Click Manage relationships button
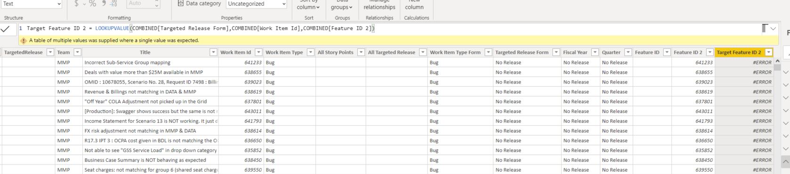790x174 pixels. pos(379,5)
